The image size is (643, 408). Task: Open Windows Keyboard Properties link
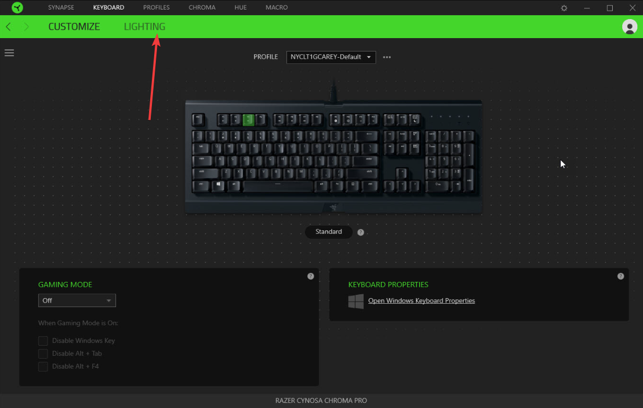pyautogui.click(x=422, y=300)
